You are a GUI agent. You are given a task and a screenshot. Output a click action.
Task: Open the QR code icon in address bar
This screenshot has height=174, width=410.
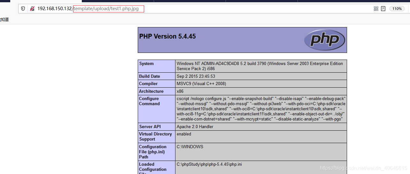pos(376,9)
